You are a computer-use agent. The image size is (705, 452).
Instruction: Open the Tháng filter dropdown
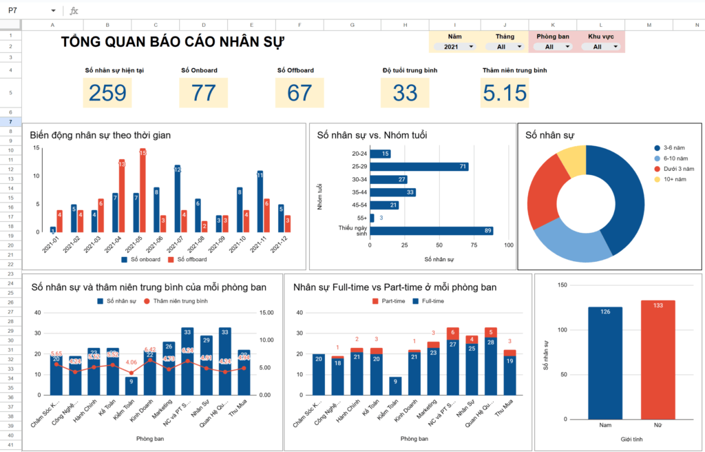tap(505, 47)
